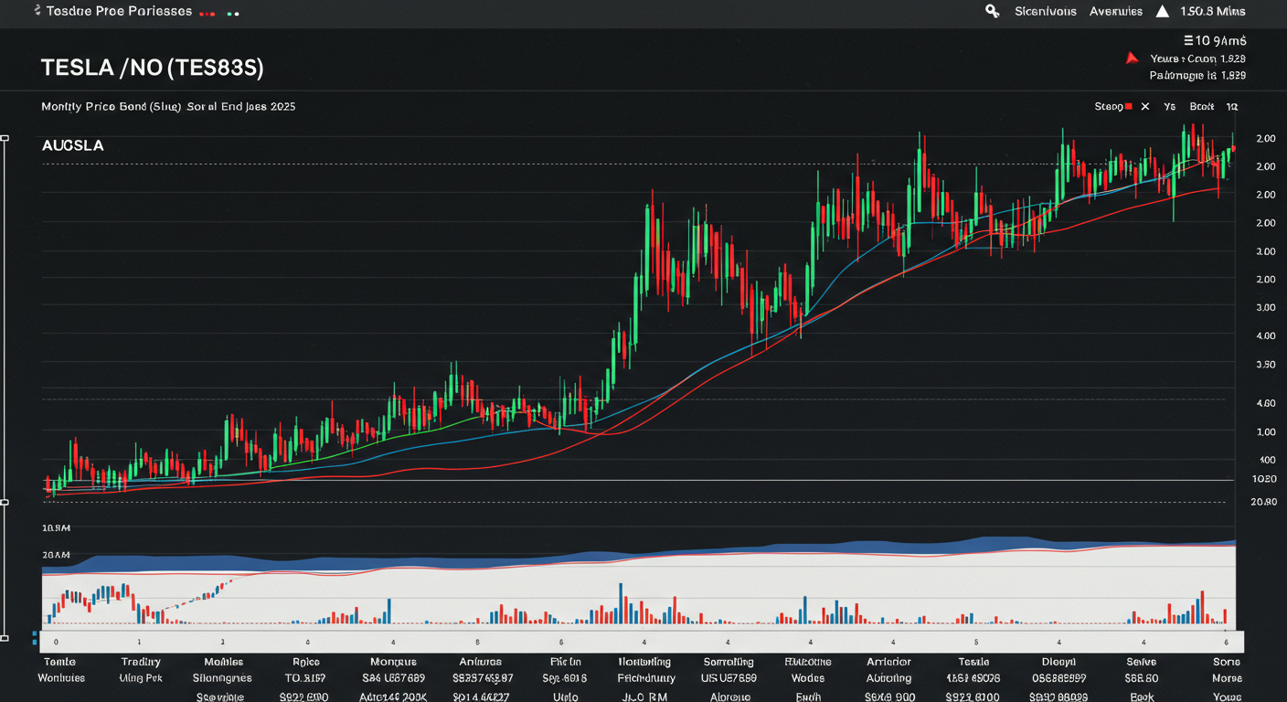Open the Avemuies menu item
Viewport: 1287px width, 702px height.
pos(1116,11)
